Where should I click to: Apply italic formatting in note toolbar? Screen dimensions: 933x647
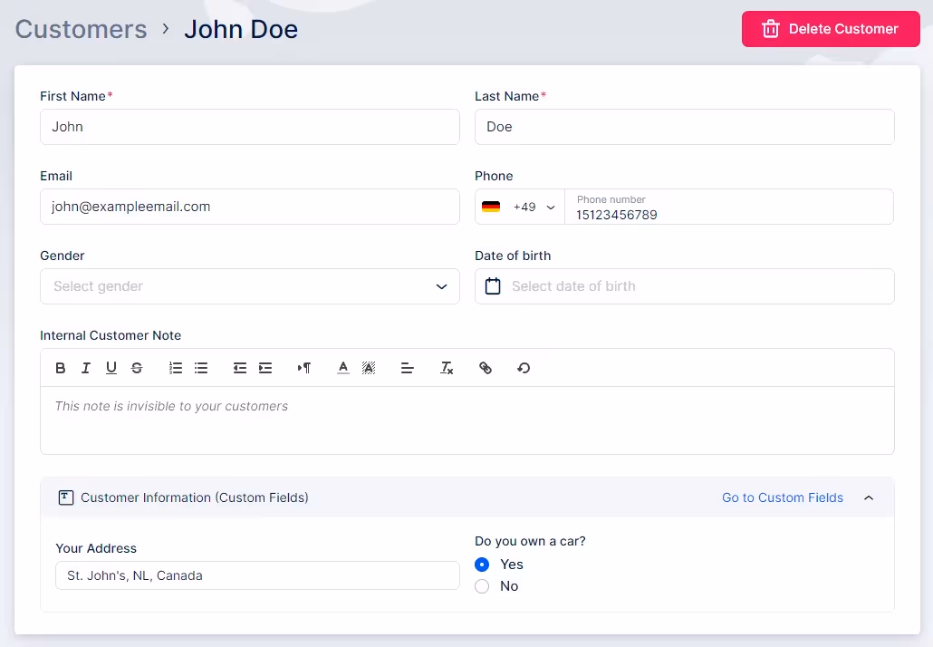tap(86, 368)
